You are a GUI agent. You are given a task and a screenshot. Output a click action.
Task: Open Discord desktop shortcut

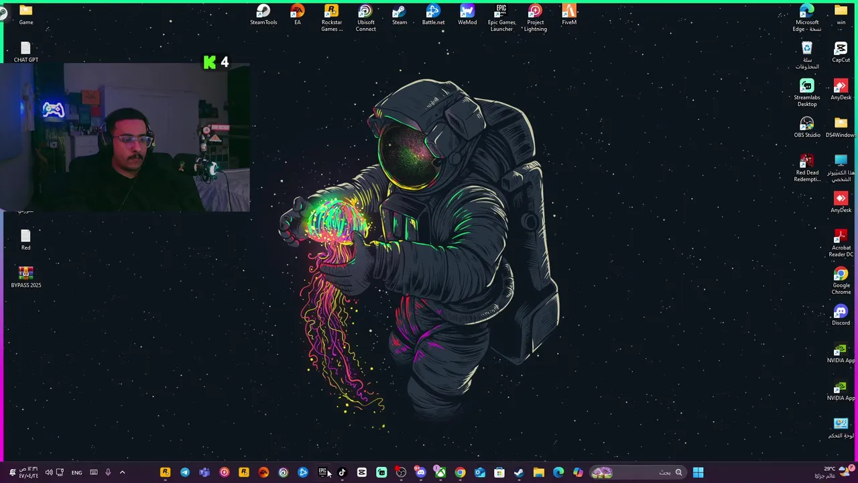point(841,315)
